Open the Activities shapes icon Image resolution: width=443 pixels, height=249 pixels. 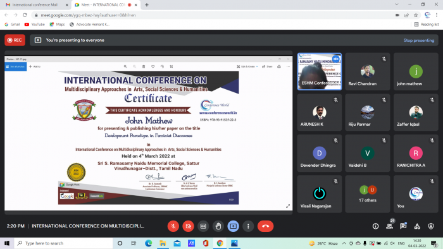[x=417, y=226]
